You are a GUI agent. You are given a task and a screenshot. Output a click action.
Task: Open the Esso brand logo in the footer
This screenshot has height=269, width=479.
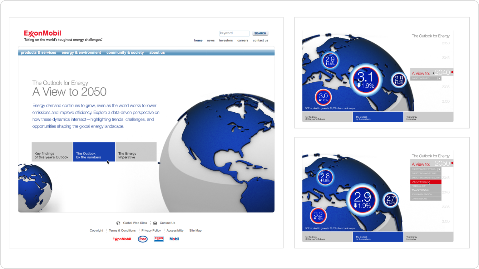point(143,239)
